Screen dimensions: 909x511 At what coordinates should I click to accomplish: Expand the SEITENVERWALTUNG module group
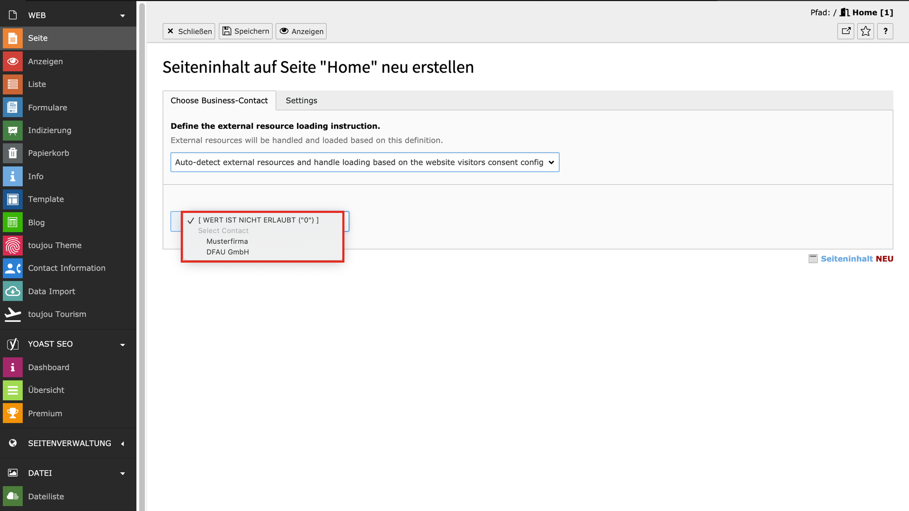(123, 444)
